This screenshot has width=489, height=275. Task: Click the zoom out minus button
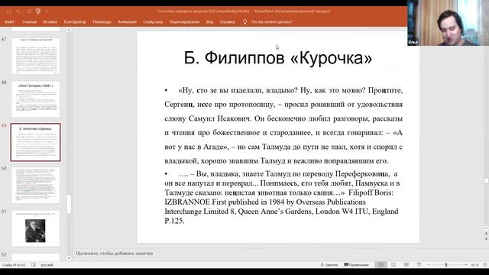(429, 265)
